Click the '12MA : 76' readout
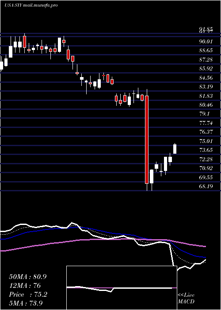The height and width of the screenshot is (310, 221). tap(25, 286)
